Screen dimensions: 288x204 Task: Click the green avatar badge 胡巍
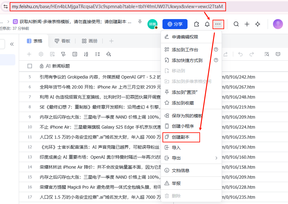pos(152,24)
